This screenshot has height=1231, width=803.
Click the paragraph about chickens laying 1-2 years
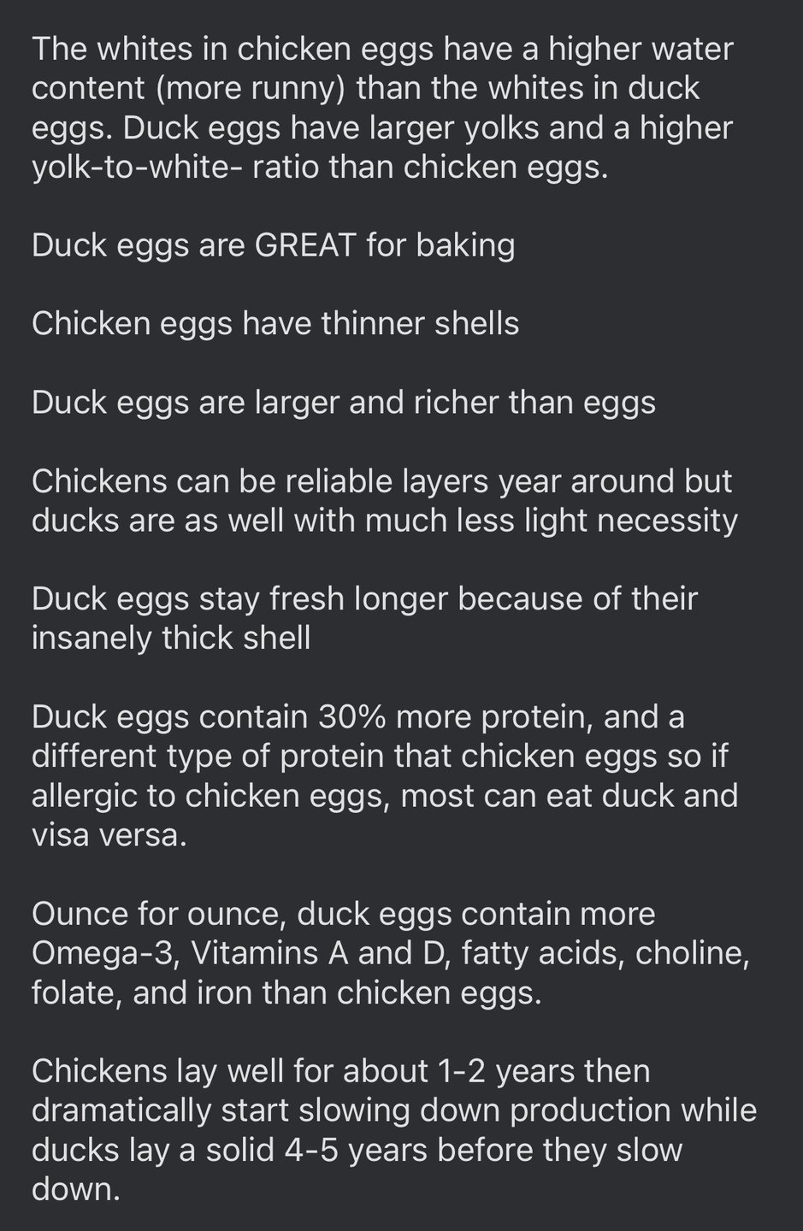(394, 1130)
